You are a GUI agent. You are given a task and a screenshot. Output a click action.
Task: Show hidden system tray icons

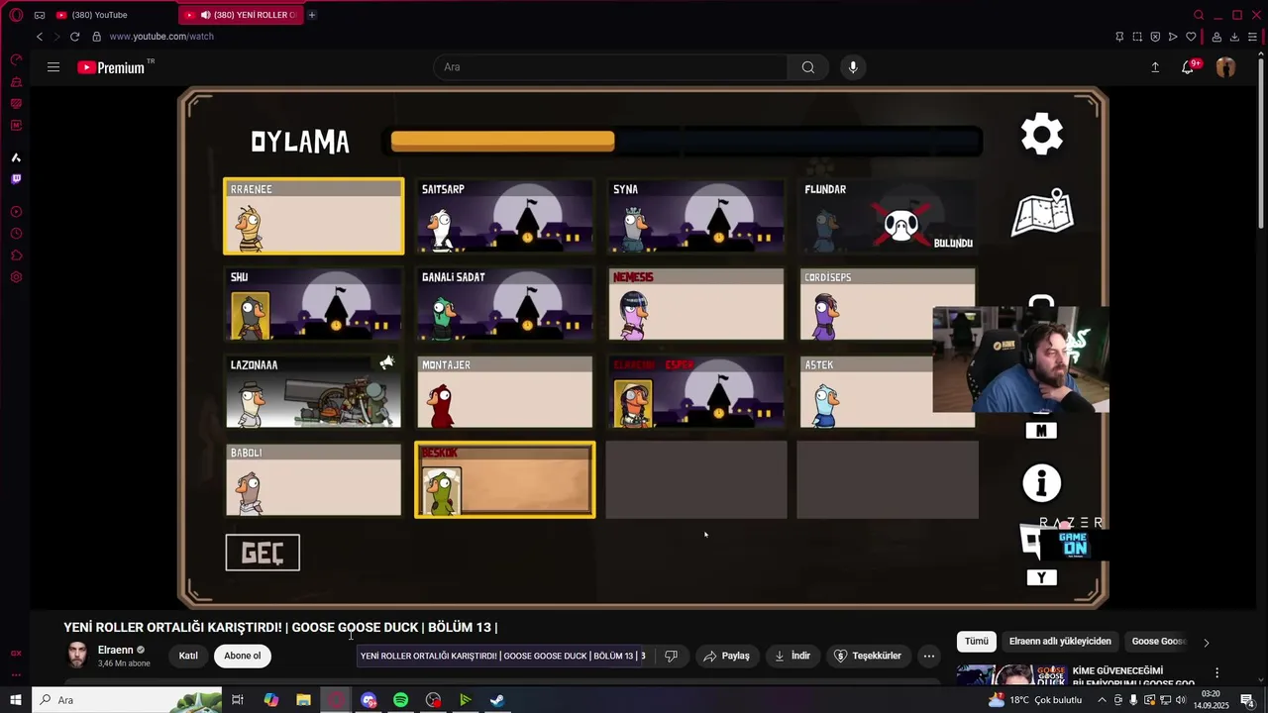click(x=1102, y=700)
